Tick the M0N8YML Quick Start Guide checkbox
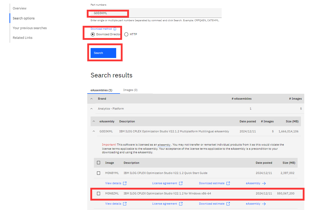Viewport: 325px width, 210px height. 99,173
